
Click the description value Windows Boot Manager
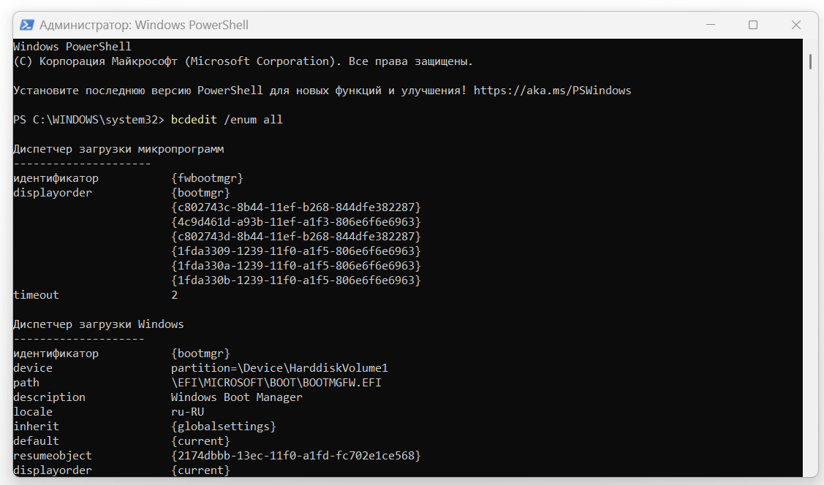[236, 397]
